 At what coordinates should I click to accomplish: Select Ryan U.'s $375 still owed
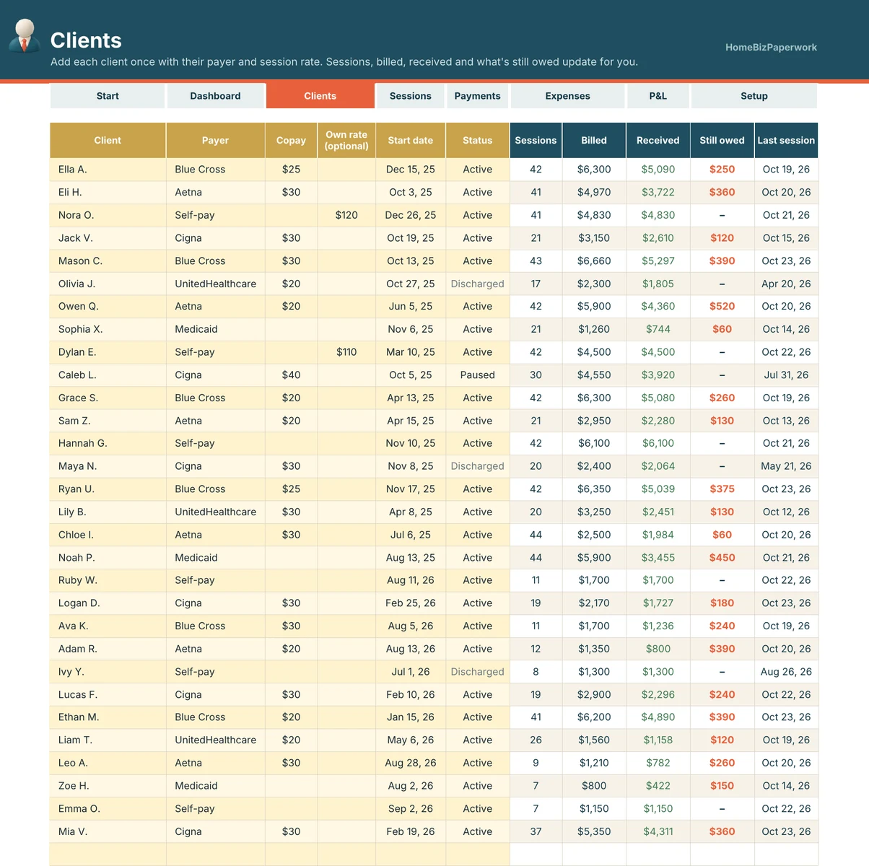[x=722, y=489]
